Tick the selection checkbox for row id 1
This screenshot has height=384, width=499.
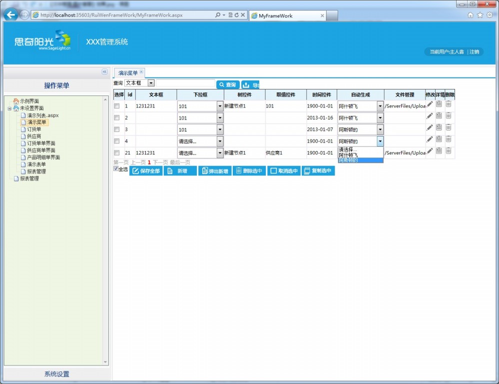point(117,106)
